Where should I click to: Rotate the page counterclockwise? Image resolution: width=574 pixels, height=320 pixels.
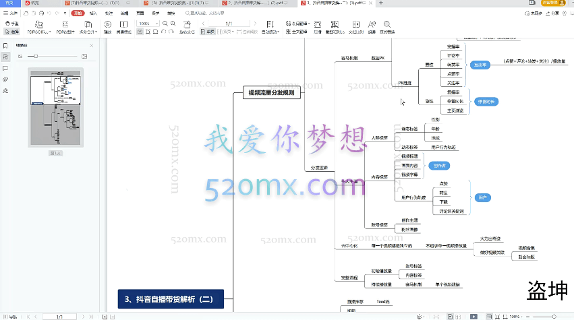coord(164,32)
